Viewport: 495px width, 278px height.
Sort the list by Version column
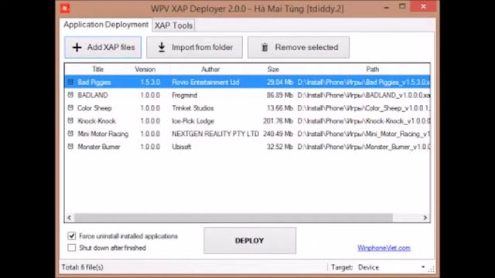145,69
